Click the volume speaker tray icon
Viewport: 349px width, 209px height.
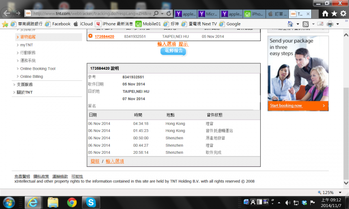287,203
